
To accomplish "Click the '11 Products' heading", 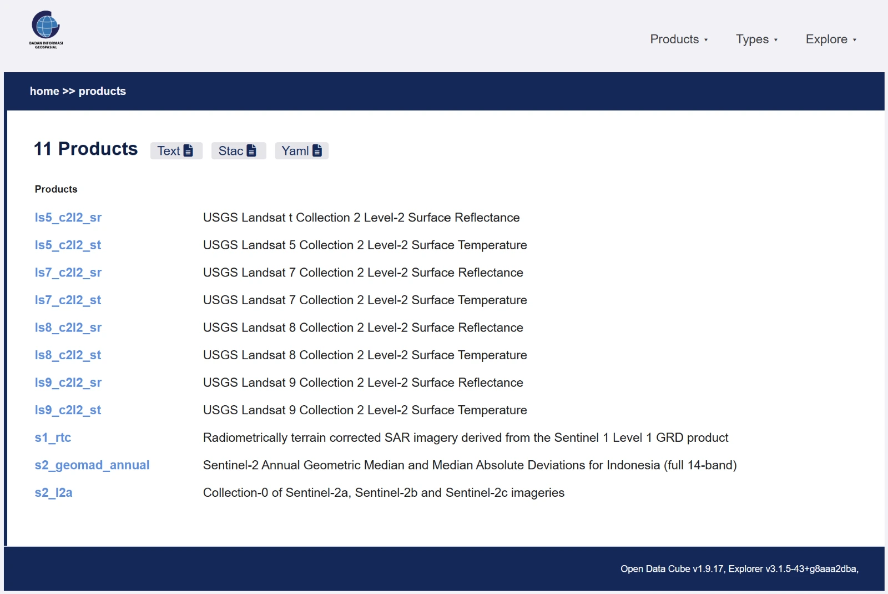I will coord(85,149).
